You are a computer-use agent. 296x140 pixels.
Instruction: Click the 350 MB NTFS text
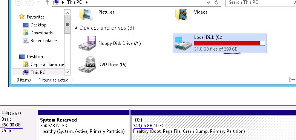pyautogui.click(x=54, y=125)
